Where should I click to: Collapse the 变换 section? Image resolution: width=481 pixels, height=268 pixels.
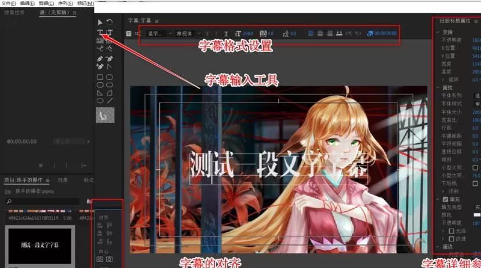click(x=438, y=32)
